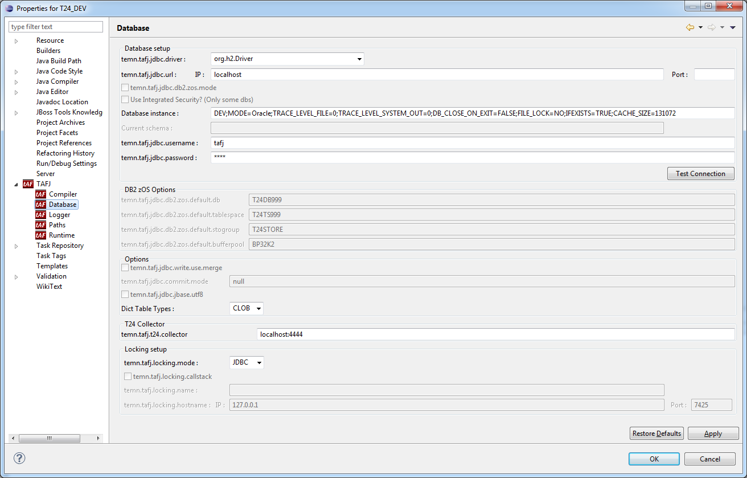Click the tAF icon beside Compiler
This screenshot has width=747, height=478.
tap(40, 194)
